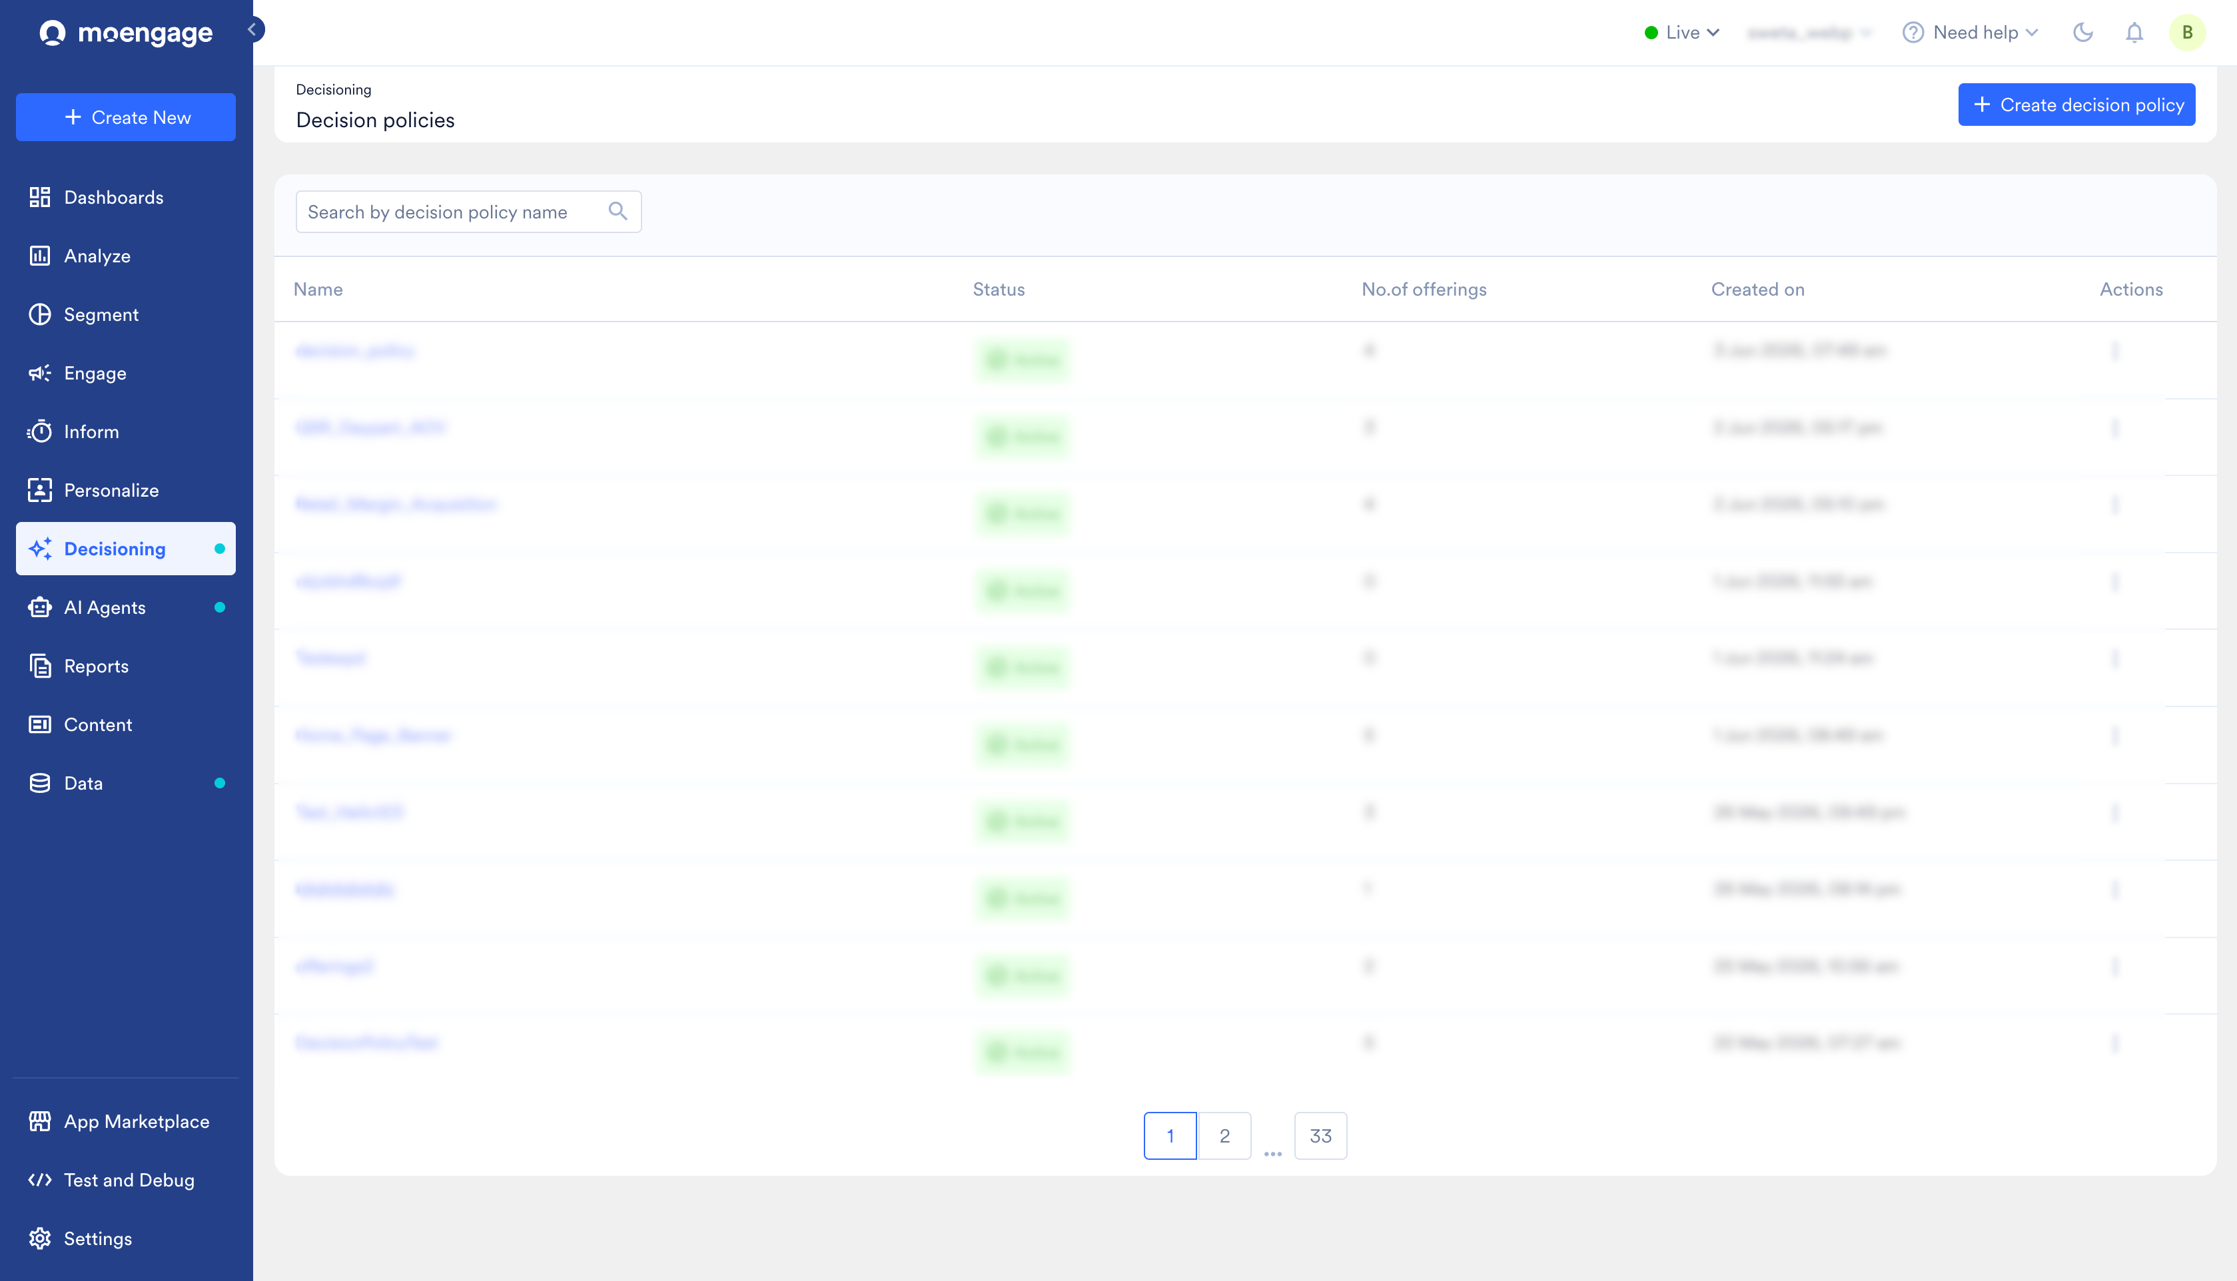The height and width of the screenshot is (1281, 2237).
Task: Click the Name column header
Action: tap(318, 290)
